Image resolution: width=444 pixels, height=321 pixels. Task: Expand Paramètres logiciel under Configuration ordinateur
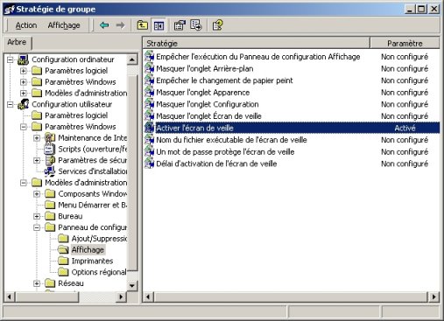click(x=24, y=71)
